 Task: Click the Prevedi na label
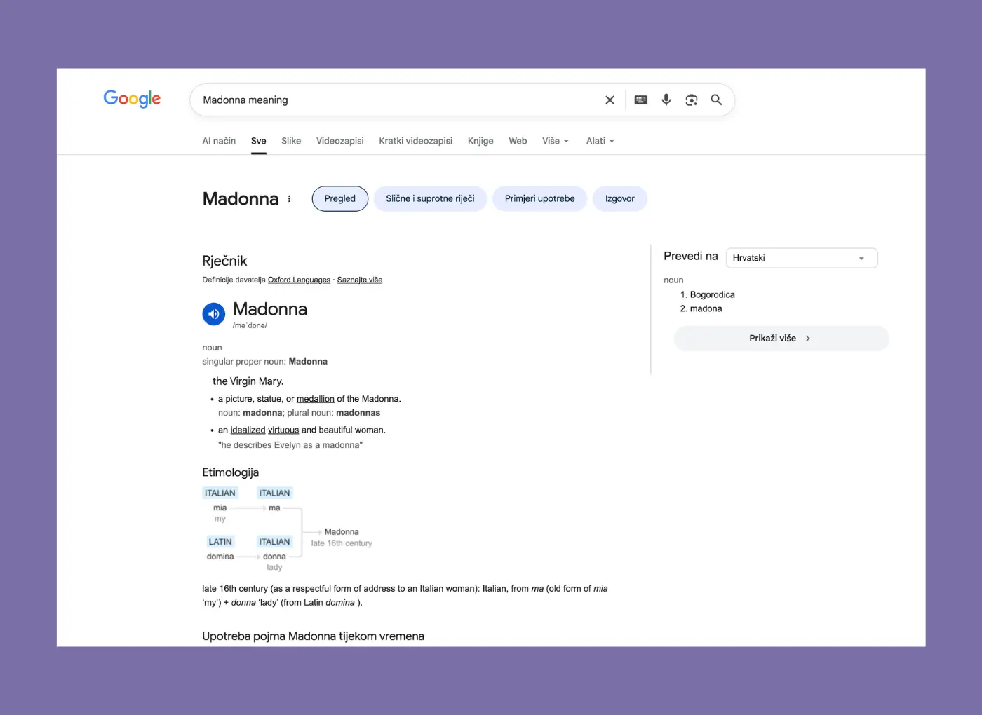[691, 257]
